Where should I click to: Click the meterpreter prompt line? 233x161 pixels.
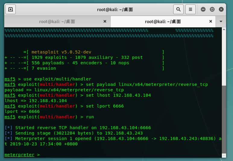22,155
